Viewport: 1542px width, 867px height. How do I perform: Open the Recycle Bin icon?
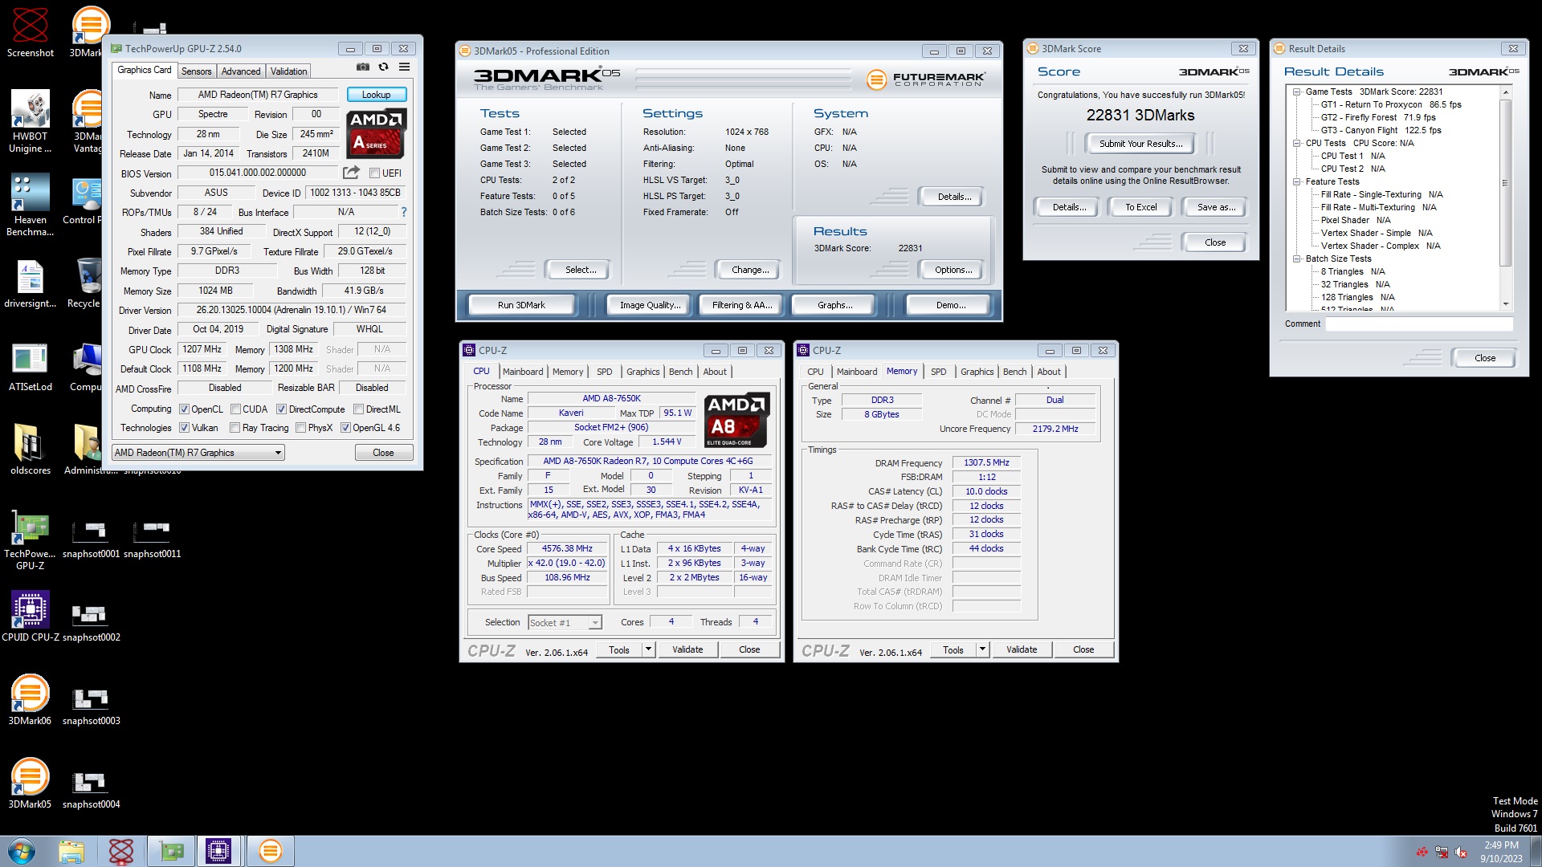click(87, 284)
